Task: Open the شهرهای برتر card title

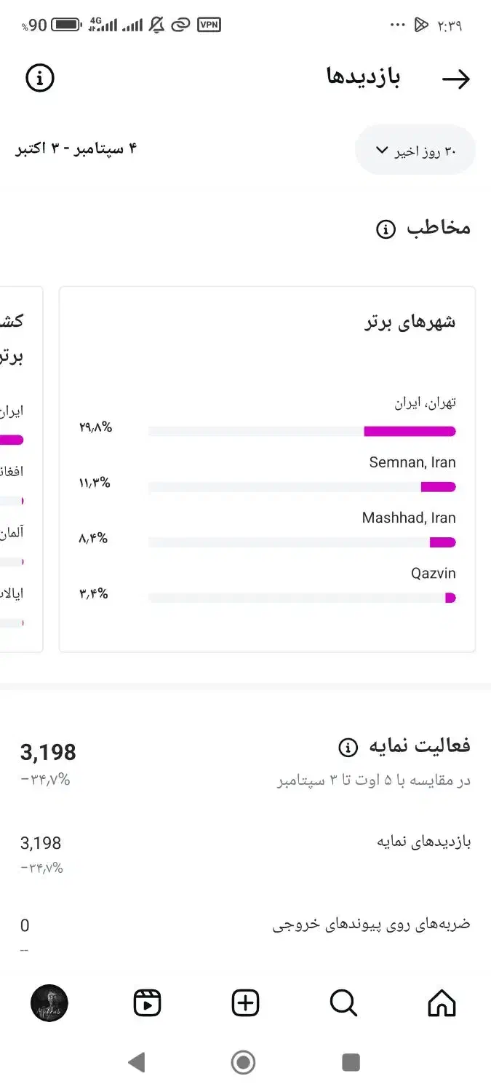Action: click(410, 323)
